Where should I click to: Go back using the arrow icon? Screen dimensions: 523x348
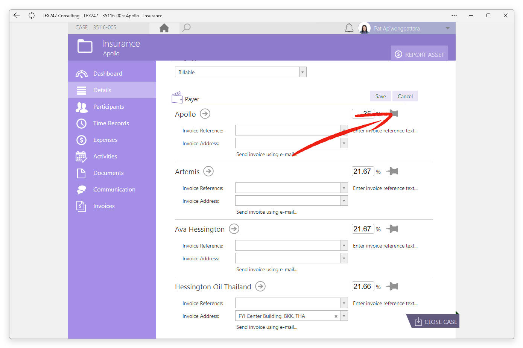click(17, 15)
